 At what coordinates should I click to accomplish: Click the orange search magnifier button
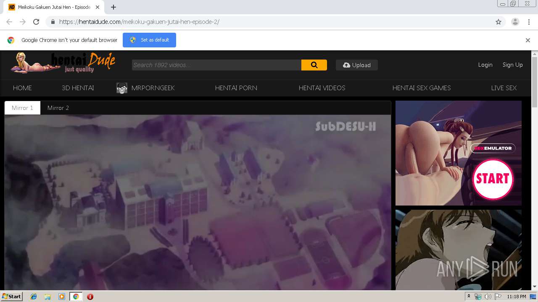click(314, 65)
